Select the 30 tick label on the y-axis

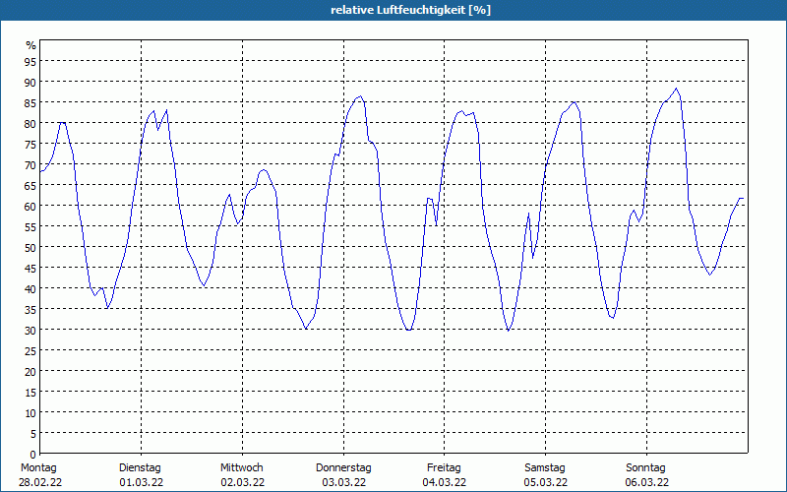pyautogui.click(x=30, y=330)
